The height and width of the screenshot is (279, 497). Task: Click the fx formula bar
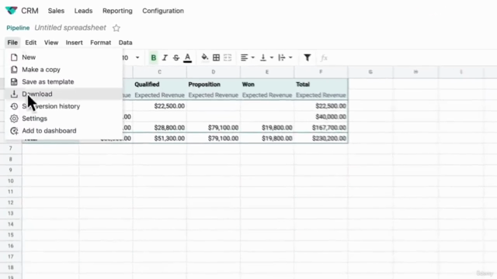324,57
